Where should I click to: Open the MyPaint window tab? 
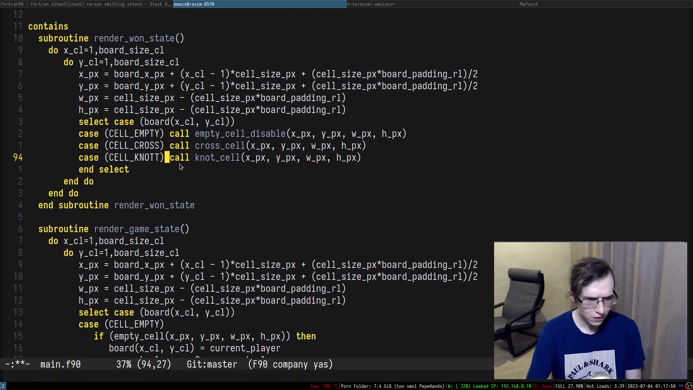[529, 4]
